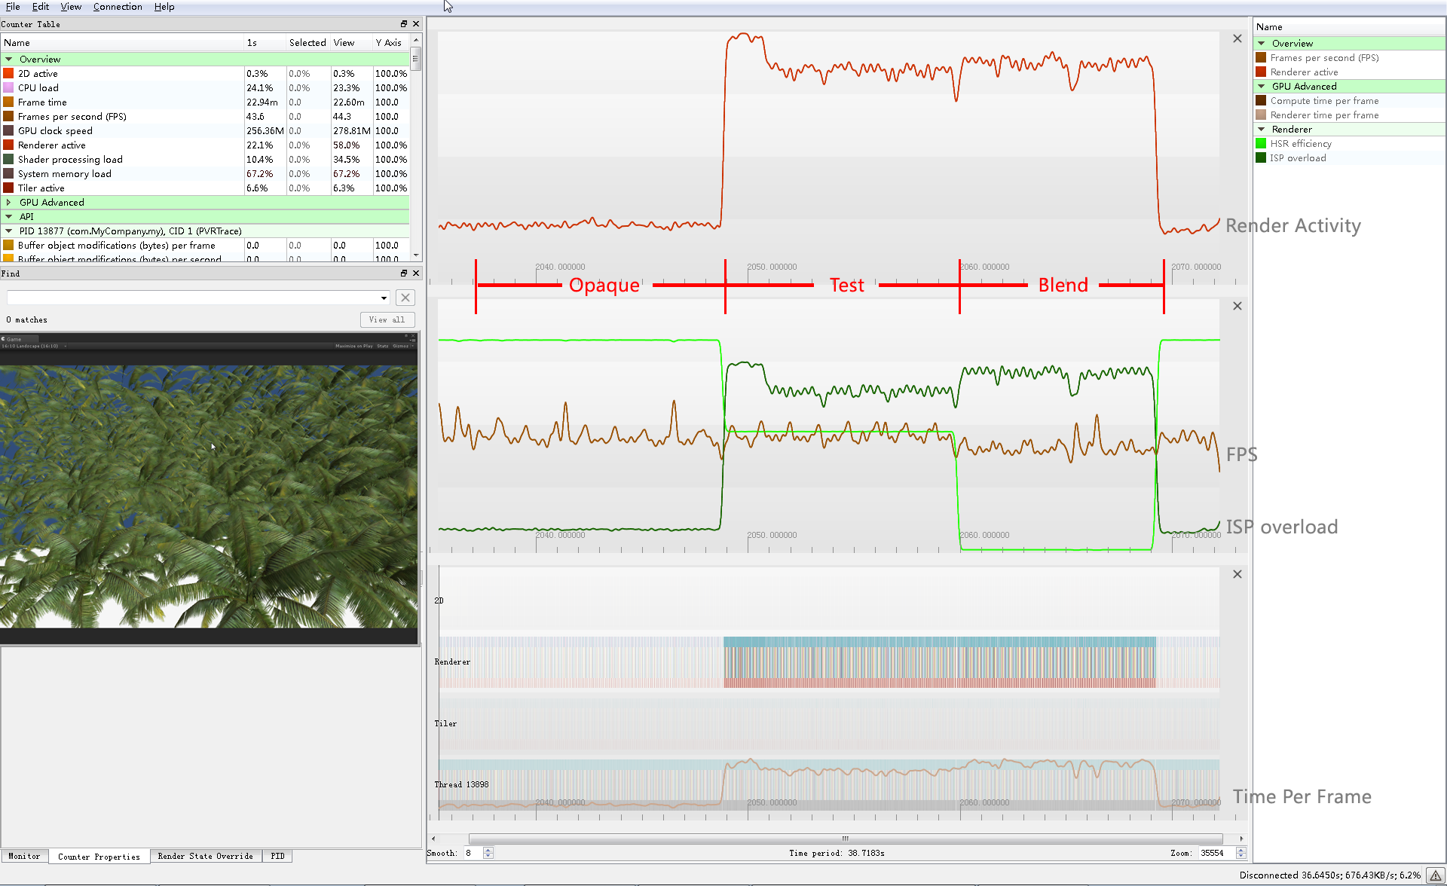Viewport: 1447px width, 886px height.
Task: Click the warning icon in status bar
Action: (x=1435, y=875)
